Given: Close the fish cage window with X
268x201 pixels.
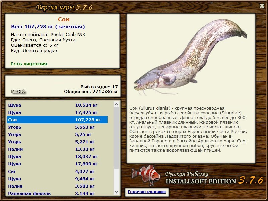Looking at the screenshot, I should point(262,6).
